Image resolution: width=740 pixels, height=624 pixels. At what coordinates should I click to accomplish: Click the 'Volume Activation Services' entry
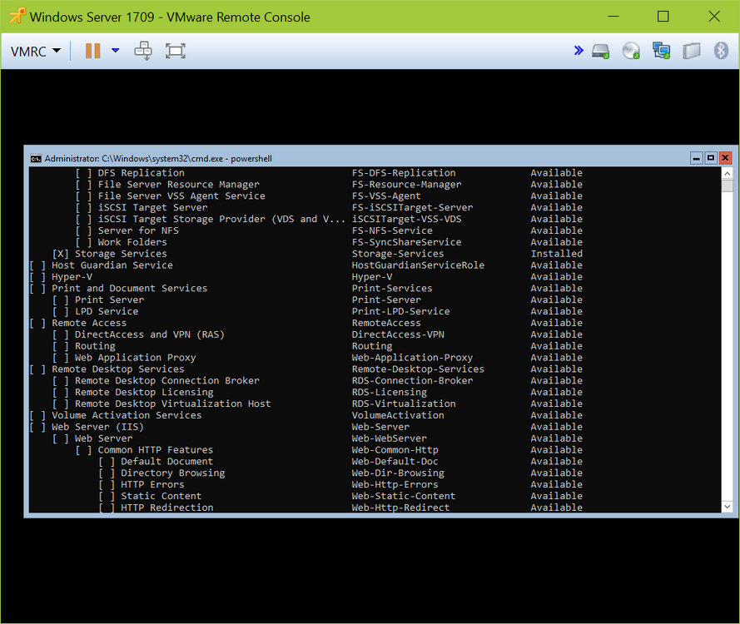click(x=127, y=415)
